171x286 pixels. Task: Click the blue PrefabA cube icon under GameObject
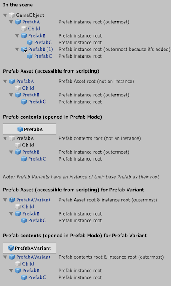[x=18, y=22]
